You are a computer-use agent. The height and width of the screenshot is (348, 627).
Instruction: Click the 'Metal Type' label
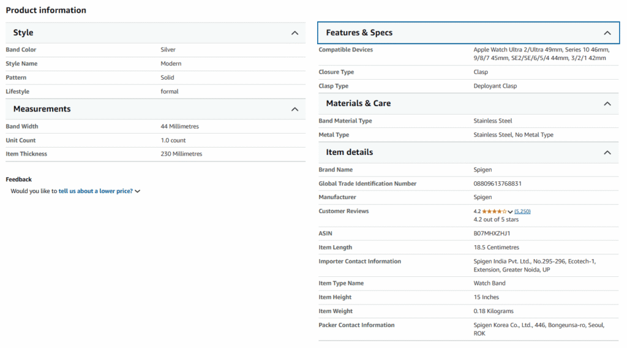(x=334, y=135)
